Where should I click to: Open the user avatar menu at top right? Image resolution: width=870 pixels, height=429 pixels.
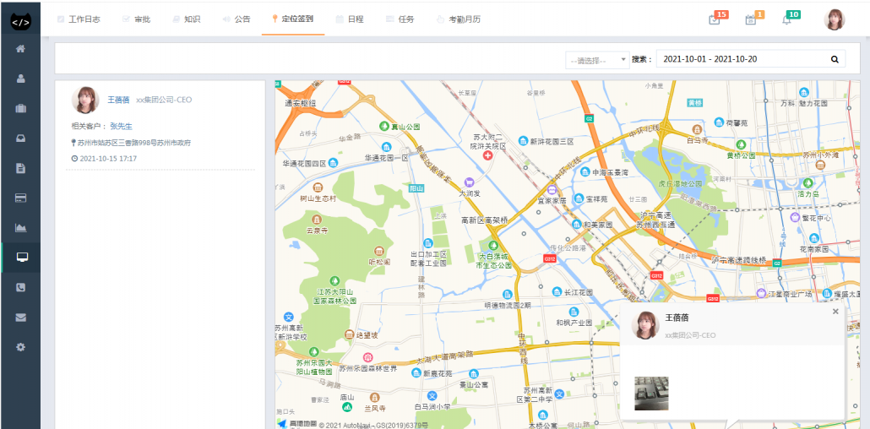(x=834, y=19)
